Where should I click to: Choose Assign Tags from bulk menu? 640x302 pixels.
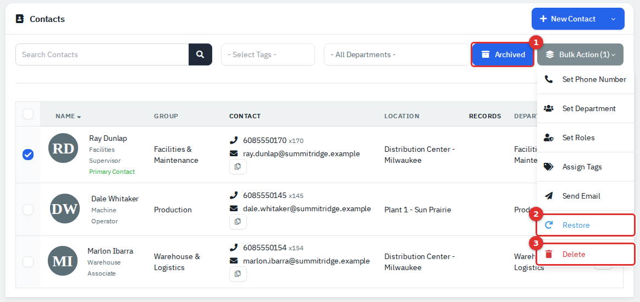(x=586, y=167)
